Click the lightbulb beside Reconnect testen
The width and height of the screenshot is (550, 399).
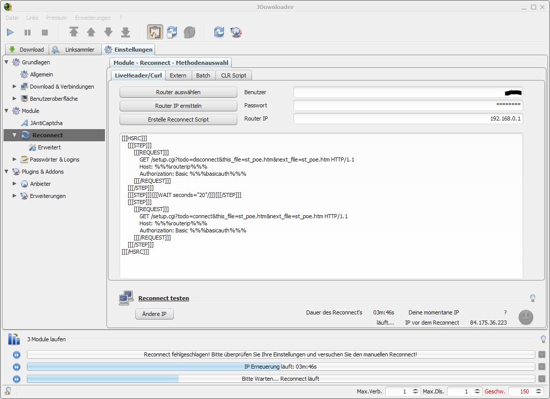[x=532, y=298]
